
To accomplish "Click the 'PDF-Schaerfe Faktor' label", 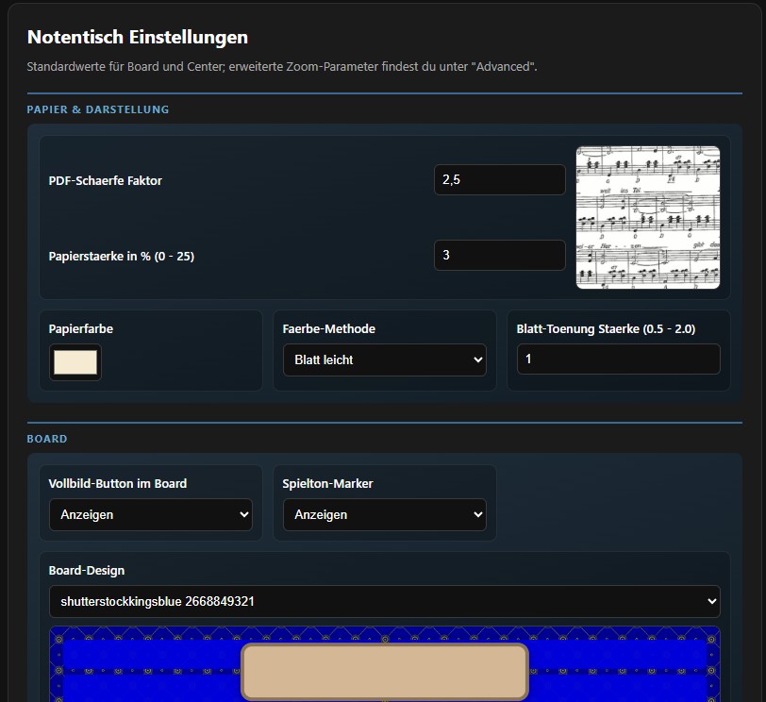I will (105, 181).
